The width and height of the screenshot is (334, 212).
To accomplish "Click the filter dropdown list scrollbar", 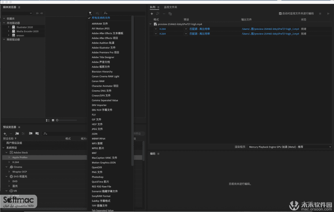I will coord(133,91).
